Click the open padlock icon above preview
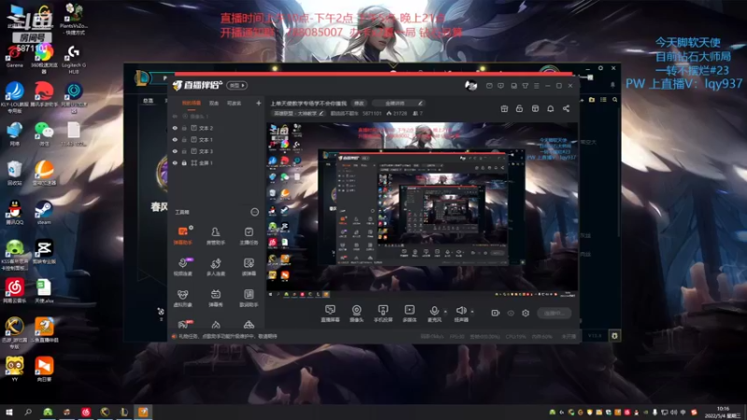747x420 pixels. [x=519, y=108]
